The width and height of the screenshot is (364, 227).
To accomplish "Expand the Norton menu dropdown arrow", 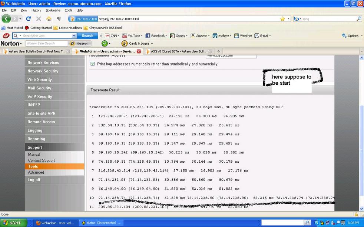I will coord(21,44).
